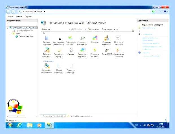Collapse the WIN-IO8O1K5M0AP server tree node

coord(8,28)
